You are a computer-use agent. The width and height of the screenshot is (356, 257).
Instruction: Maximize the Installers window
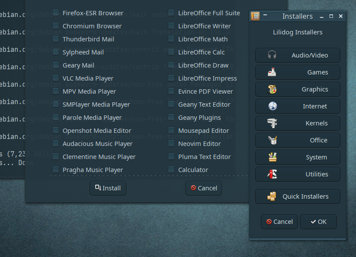[x=331, y=16]
